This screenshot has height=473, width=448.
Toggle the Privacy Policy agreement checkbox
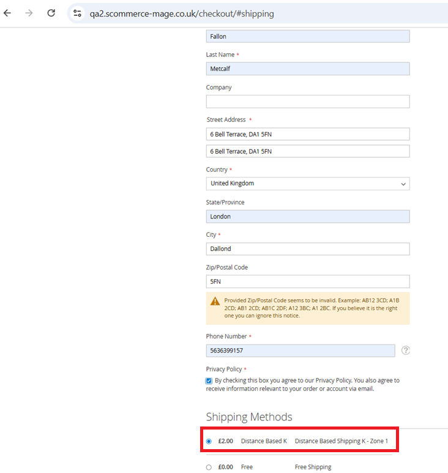(x=209, y=381)
